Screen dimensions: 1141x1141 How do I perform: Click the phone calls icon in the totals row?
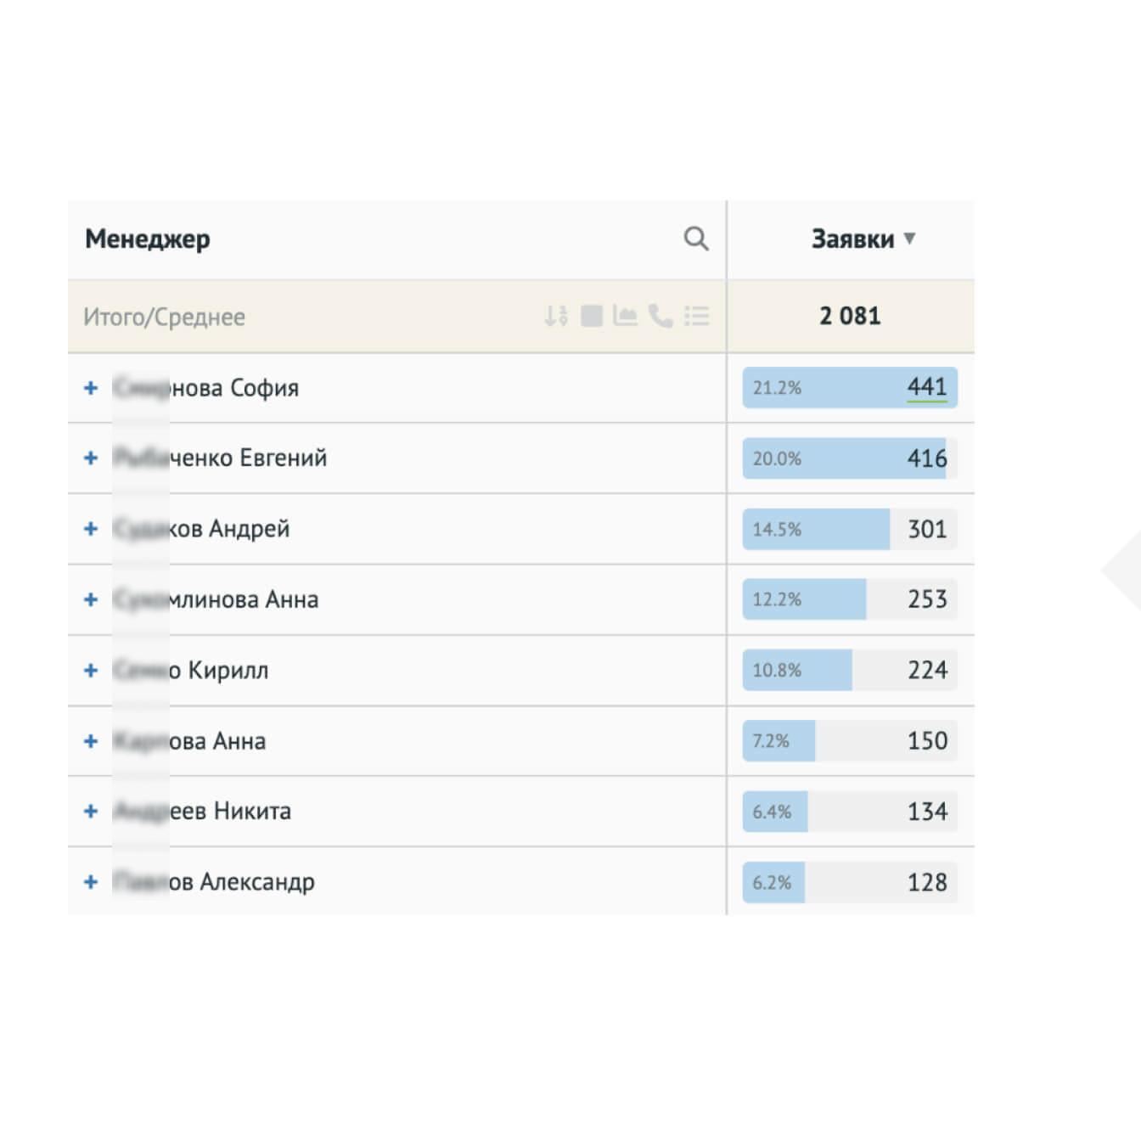click(660, 317)
